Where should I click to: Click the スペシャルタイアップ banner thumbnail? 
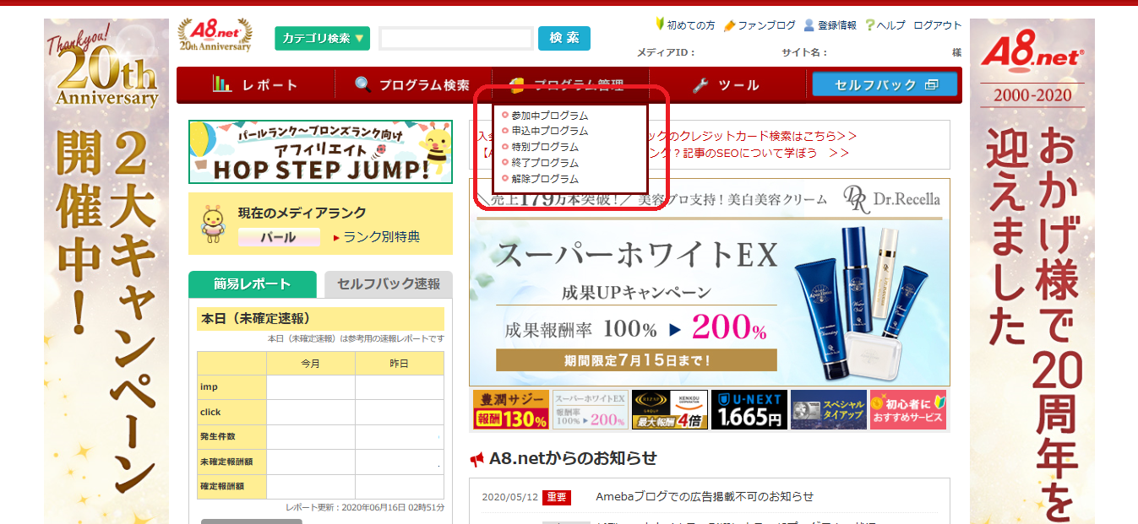click(x=829, y=410)
